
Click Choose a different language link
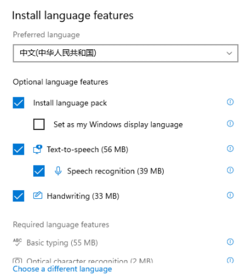pos(62,269)
